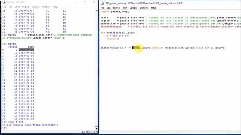The height and width of the screenshot is (135, 241).
Task: Click the commented '#subsetexample' line
Action: point(171,27)
